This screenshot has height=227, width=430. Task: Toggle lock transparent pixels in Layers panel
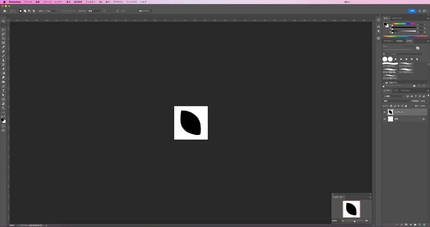point(392,106)
